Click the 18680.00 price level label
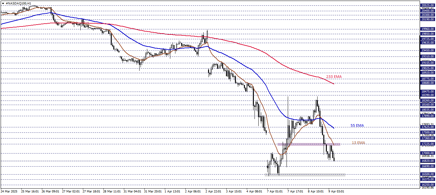Image resolution: width=436 pixels, height=195 pixels. [428, 83]
